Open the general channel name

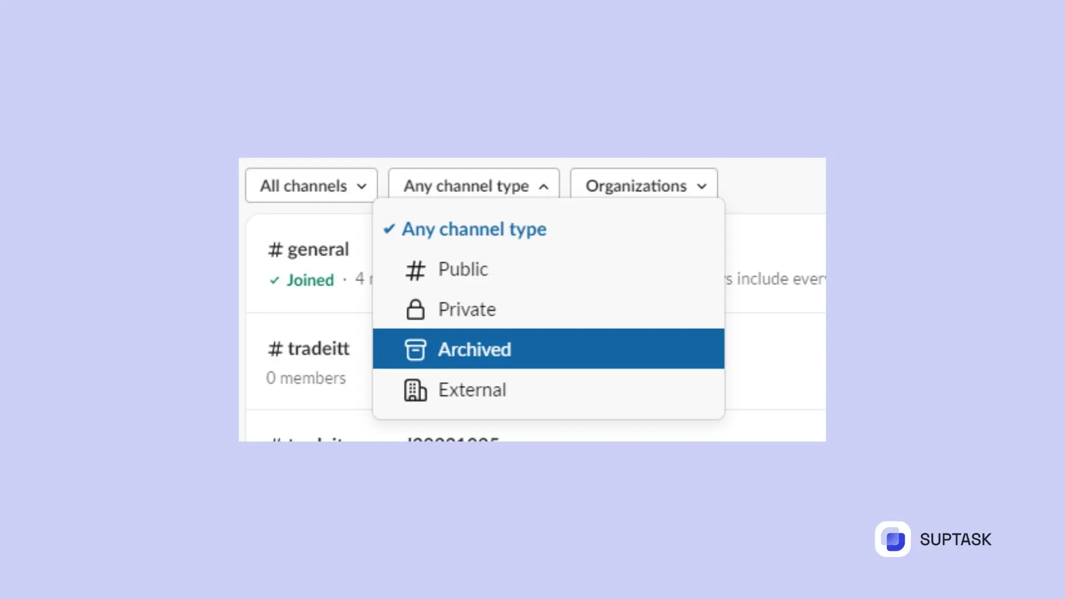(318, 250)
